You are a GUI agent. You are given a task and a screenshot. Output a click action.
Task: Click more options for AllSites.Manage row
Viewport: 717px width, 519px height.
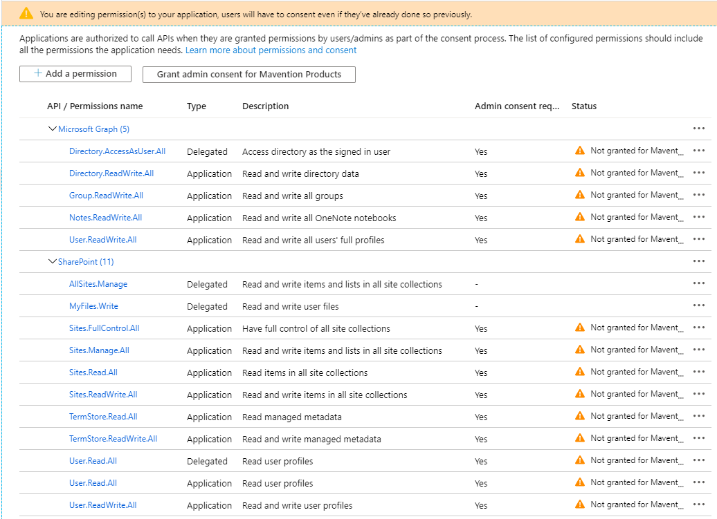coord(698,283)
